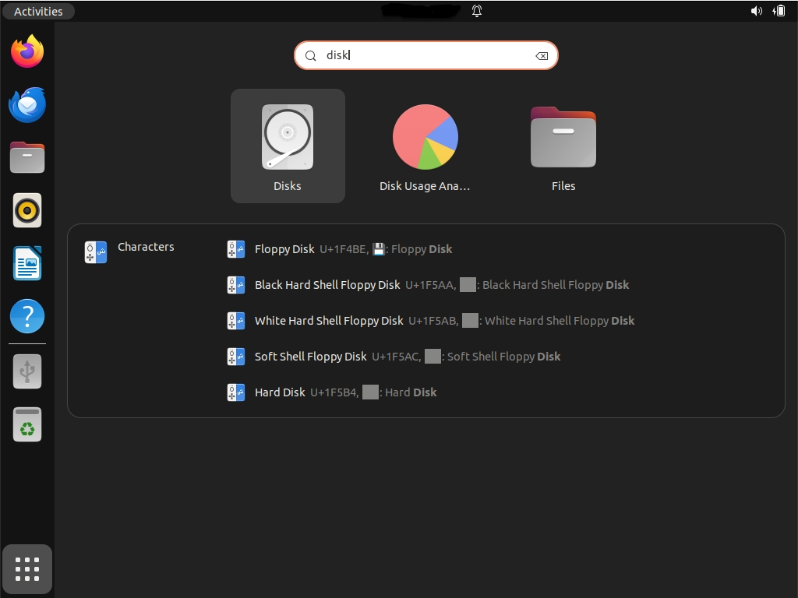Open the Disks application icon
798x598 pixels.
pyautogui.click(x=288, y=146)
